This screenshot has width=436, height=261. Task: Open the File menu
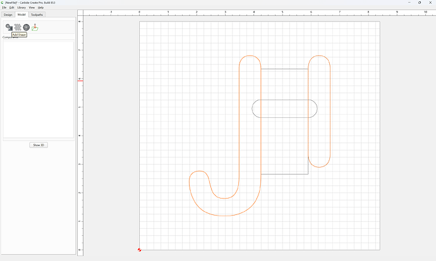(4, 8)
